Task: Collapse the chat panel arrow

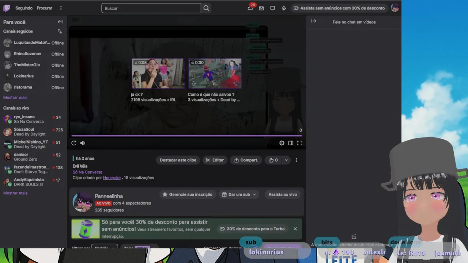Action: click(314, 21)
